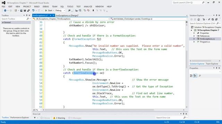Switch to the Solution Explorer tab
This screenshot has height=124, width=222.
pos(197,64)
